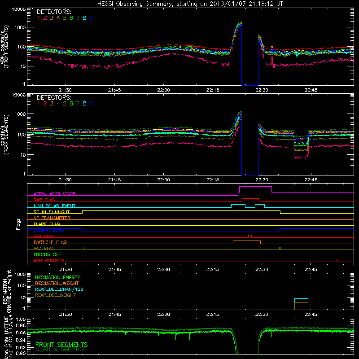Click 10000 y-axis label on front segments plot
Image resolution: width=359 pixels, height=359 pixels.
pos(19,9)
